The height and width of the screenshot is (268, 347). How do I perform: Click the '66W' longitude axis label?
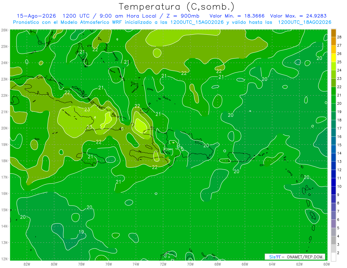(x=245, y=264)
